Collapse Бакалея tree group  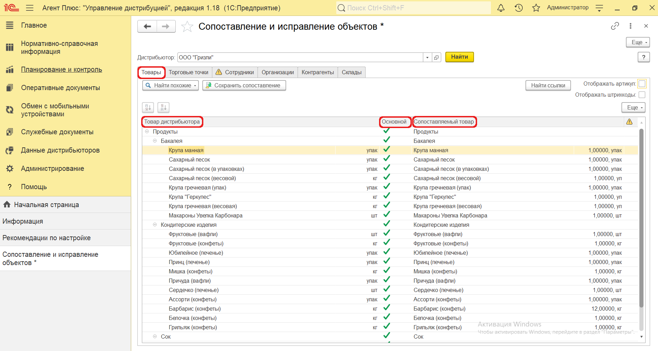[155, 141]
